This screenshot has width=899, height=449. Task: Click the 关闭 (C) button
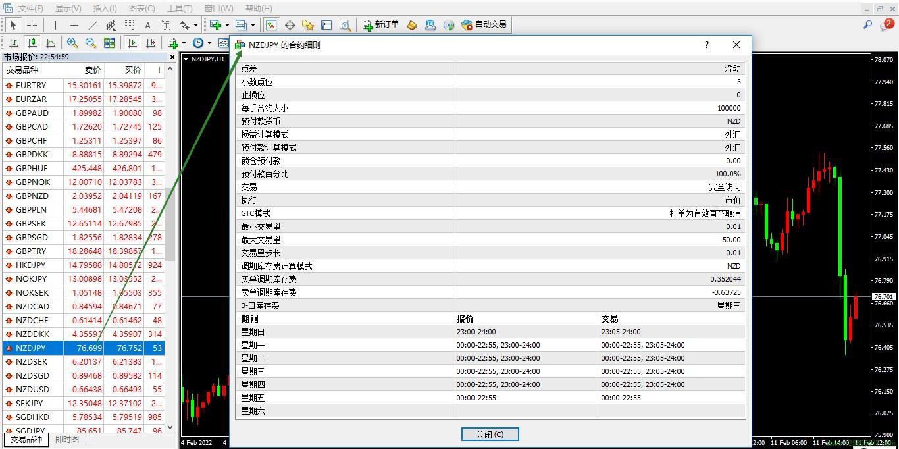tap(490, 435)
